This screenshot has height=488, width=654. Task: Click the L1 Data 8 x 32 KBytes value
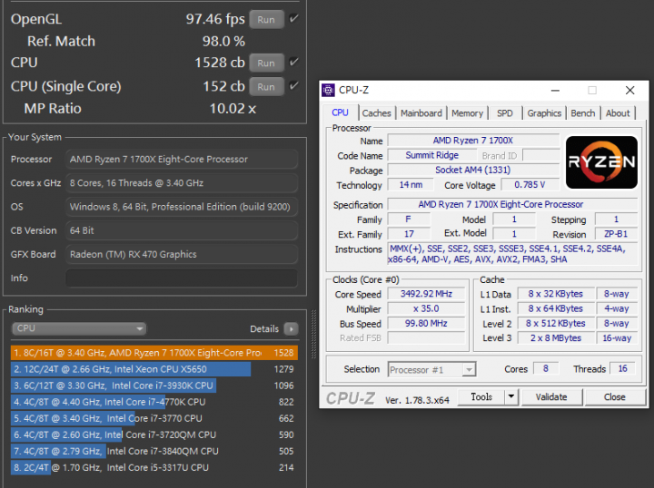556,294
